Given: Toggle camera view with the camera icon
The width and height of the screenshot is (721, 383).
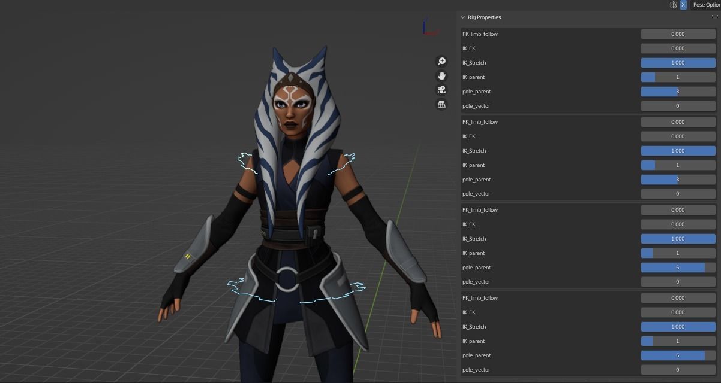Looking at the screenshot, I should 441,90.
